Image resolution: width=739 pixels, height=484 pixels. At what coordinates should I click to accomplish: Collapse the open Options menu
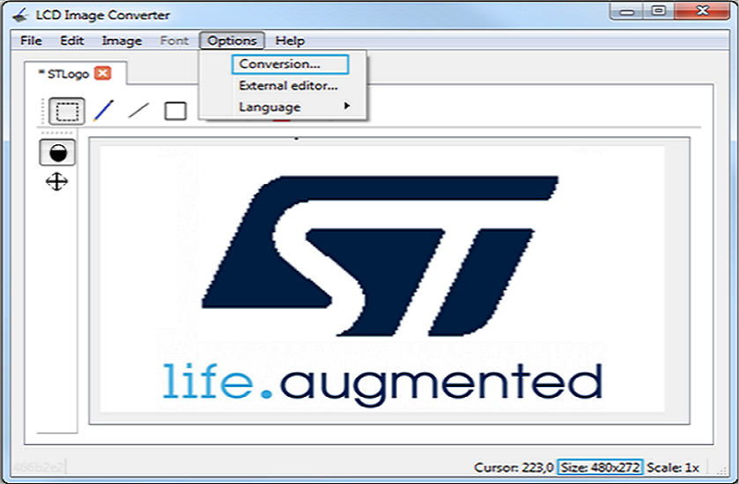coord(232,40)
